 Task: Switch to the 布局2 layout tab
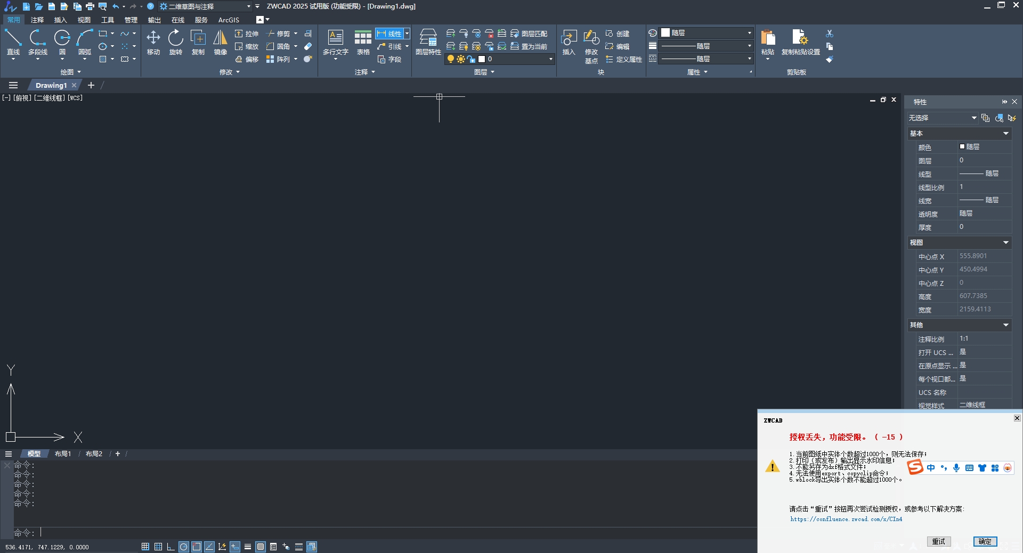(x=94, y=454)
